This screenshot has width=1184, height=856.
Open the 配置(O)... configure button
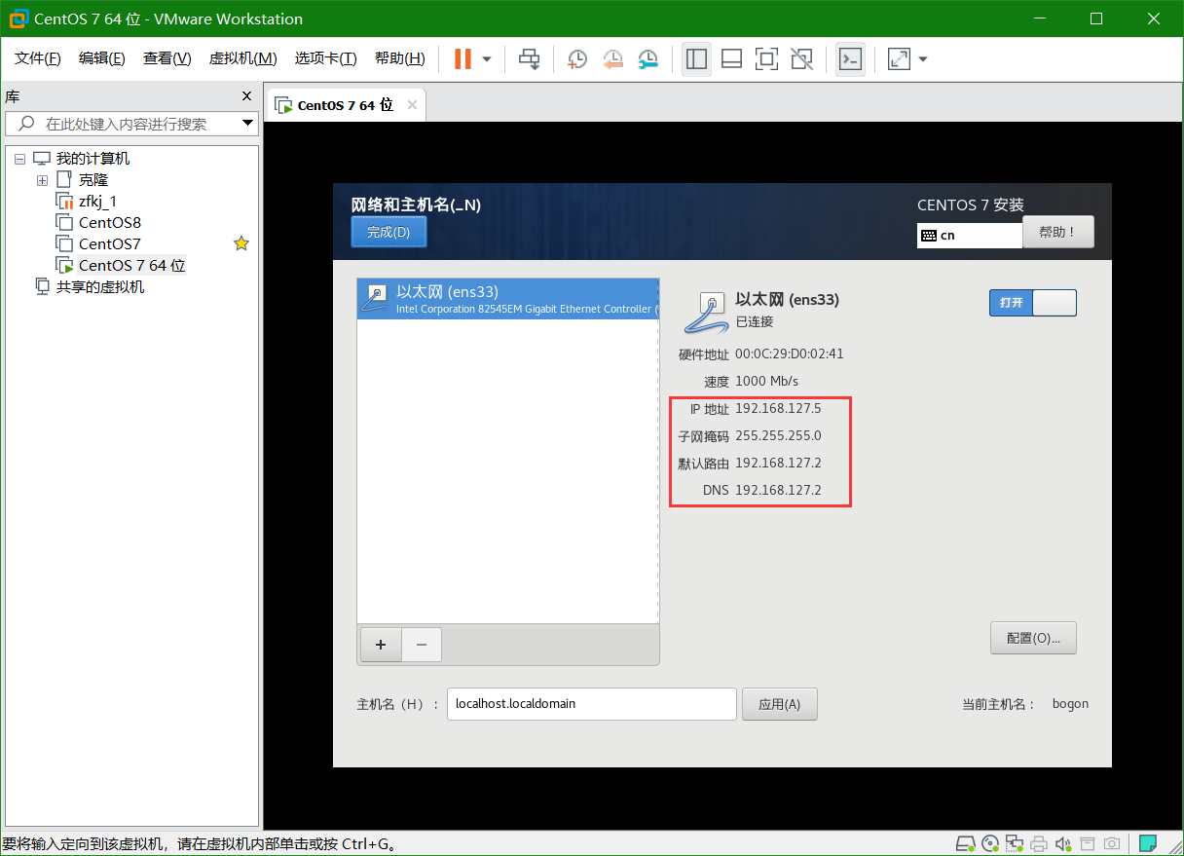coord(1033,638)
